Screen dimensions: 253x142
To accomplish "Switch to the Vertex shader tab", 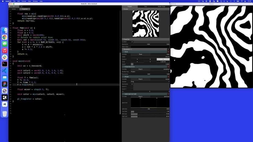I will [x=14, y=9].
